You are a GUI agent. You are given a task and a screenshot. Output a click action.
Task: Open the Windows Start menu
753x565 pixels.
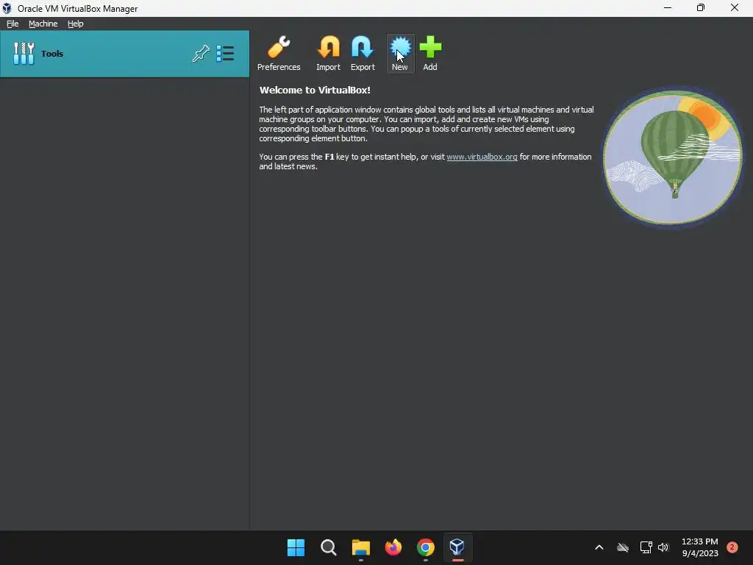click(296, 547)
